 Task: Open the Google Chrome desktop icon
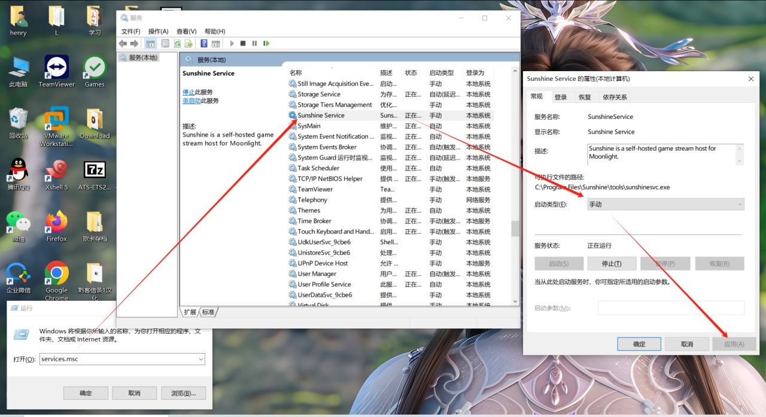[x=56, y=281]
